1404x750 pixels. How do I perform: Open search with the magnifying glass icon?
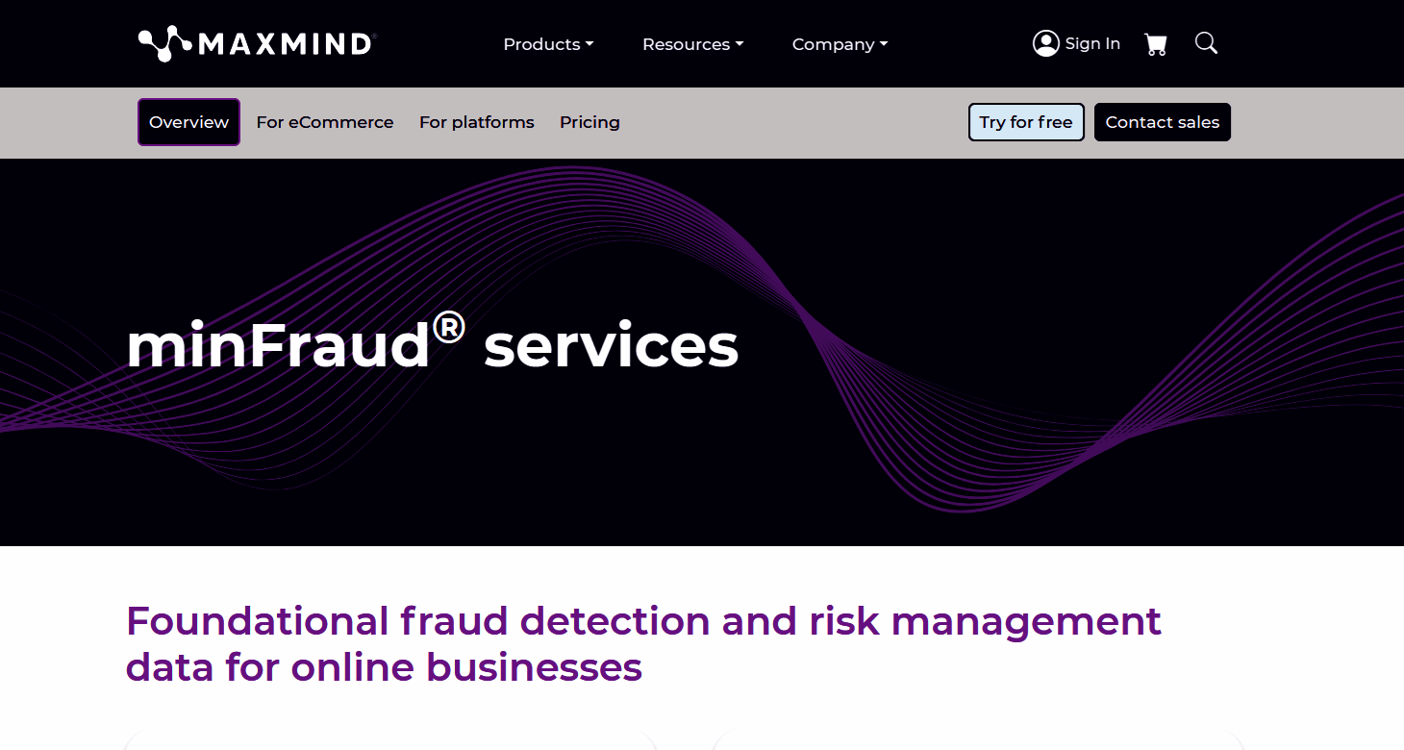pos(1206,43)
